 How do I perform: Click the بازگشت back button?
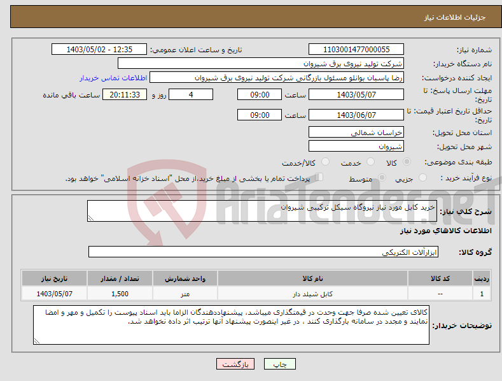pyautogui.click(x=235, y=364)
